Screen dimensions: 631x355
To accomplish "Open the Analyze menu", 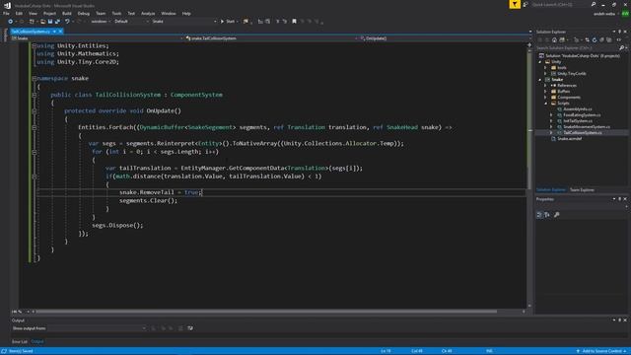I will click(x=148, y=13).
